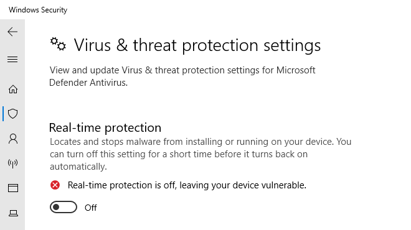Open Account protection person icon
Image resolution: width=411 pixels, height=230 pixels.
13,139
